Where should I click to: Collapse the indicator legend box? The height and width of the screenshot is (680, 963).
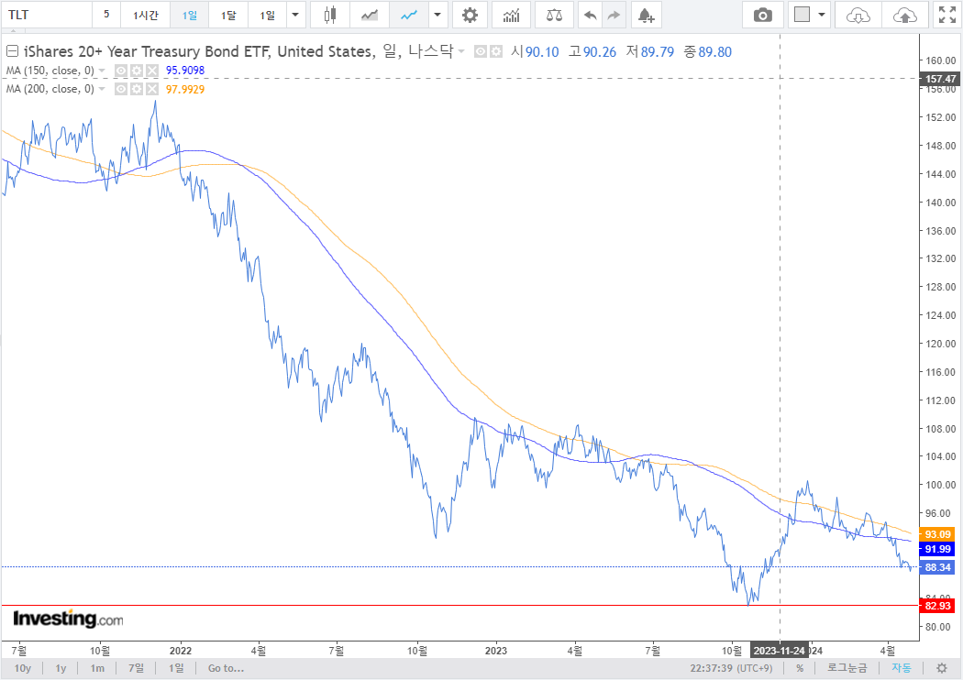click(12, 51)
